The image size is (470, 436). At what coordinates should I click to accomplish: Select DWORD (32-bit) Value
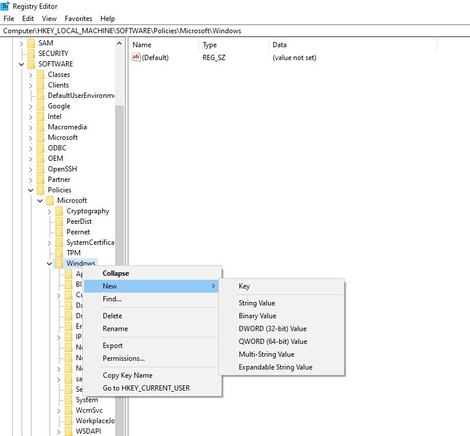(x=282, y=329)
